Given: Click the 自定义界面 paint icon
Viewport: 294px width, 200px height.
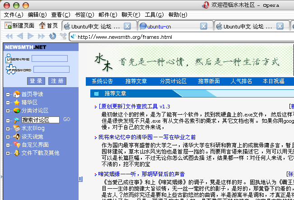Looking at the screenshot, I should tap(17, 145).
